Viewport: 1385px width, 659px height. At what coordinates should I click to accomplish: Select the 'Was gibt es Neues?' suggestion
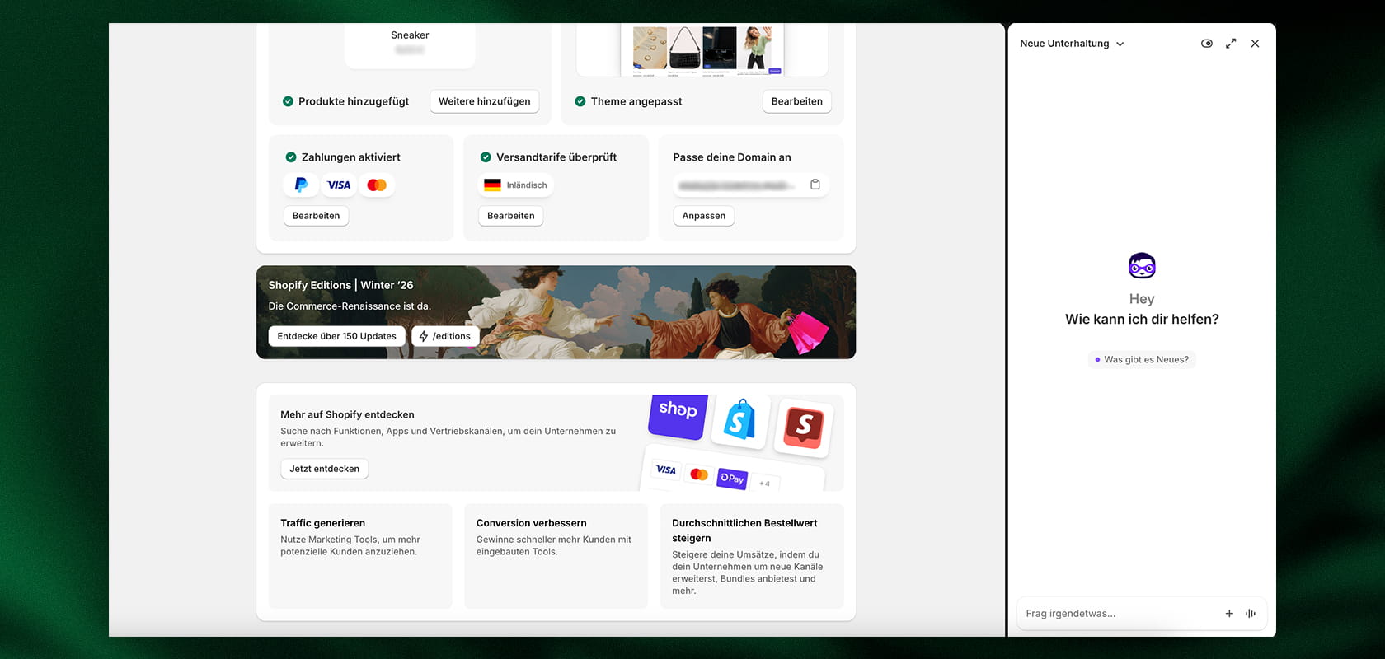click(1142, 359)
